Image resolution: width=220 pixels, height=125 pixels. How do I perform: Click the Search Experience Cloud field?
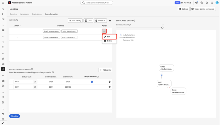[x=97, y=3]
